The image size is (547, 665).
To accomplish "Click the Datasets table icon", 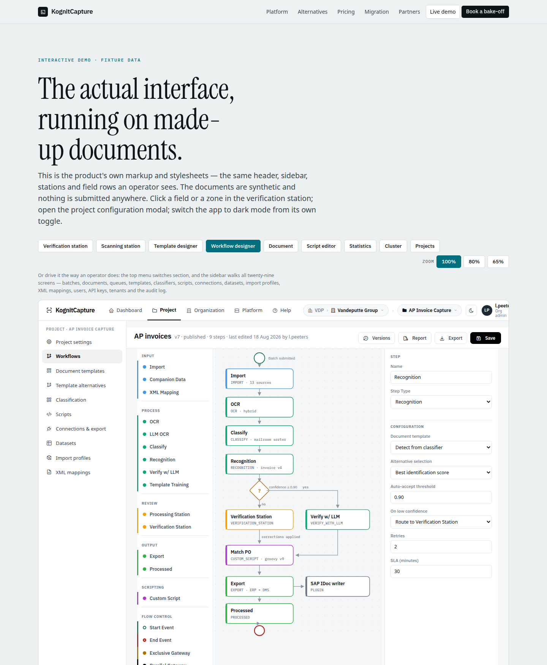I will click(49, 443).
